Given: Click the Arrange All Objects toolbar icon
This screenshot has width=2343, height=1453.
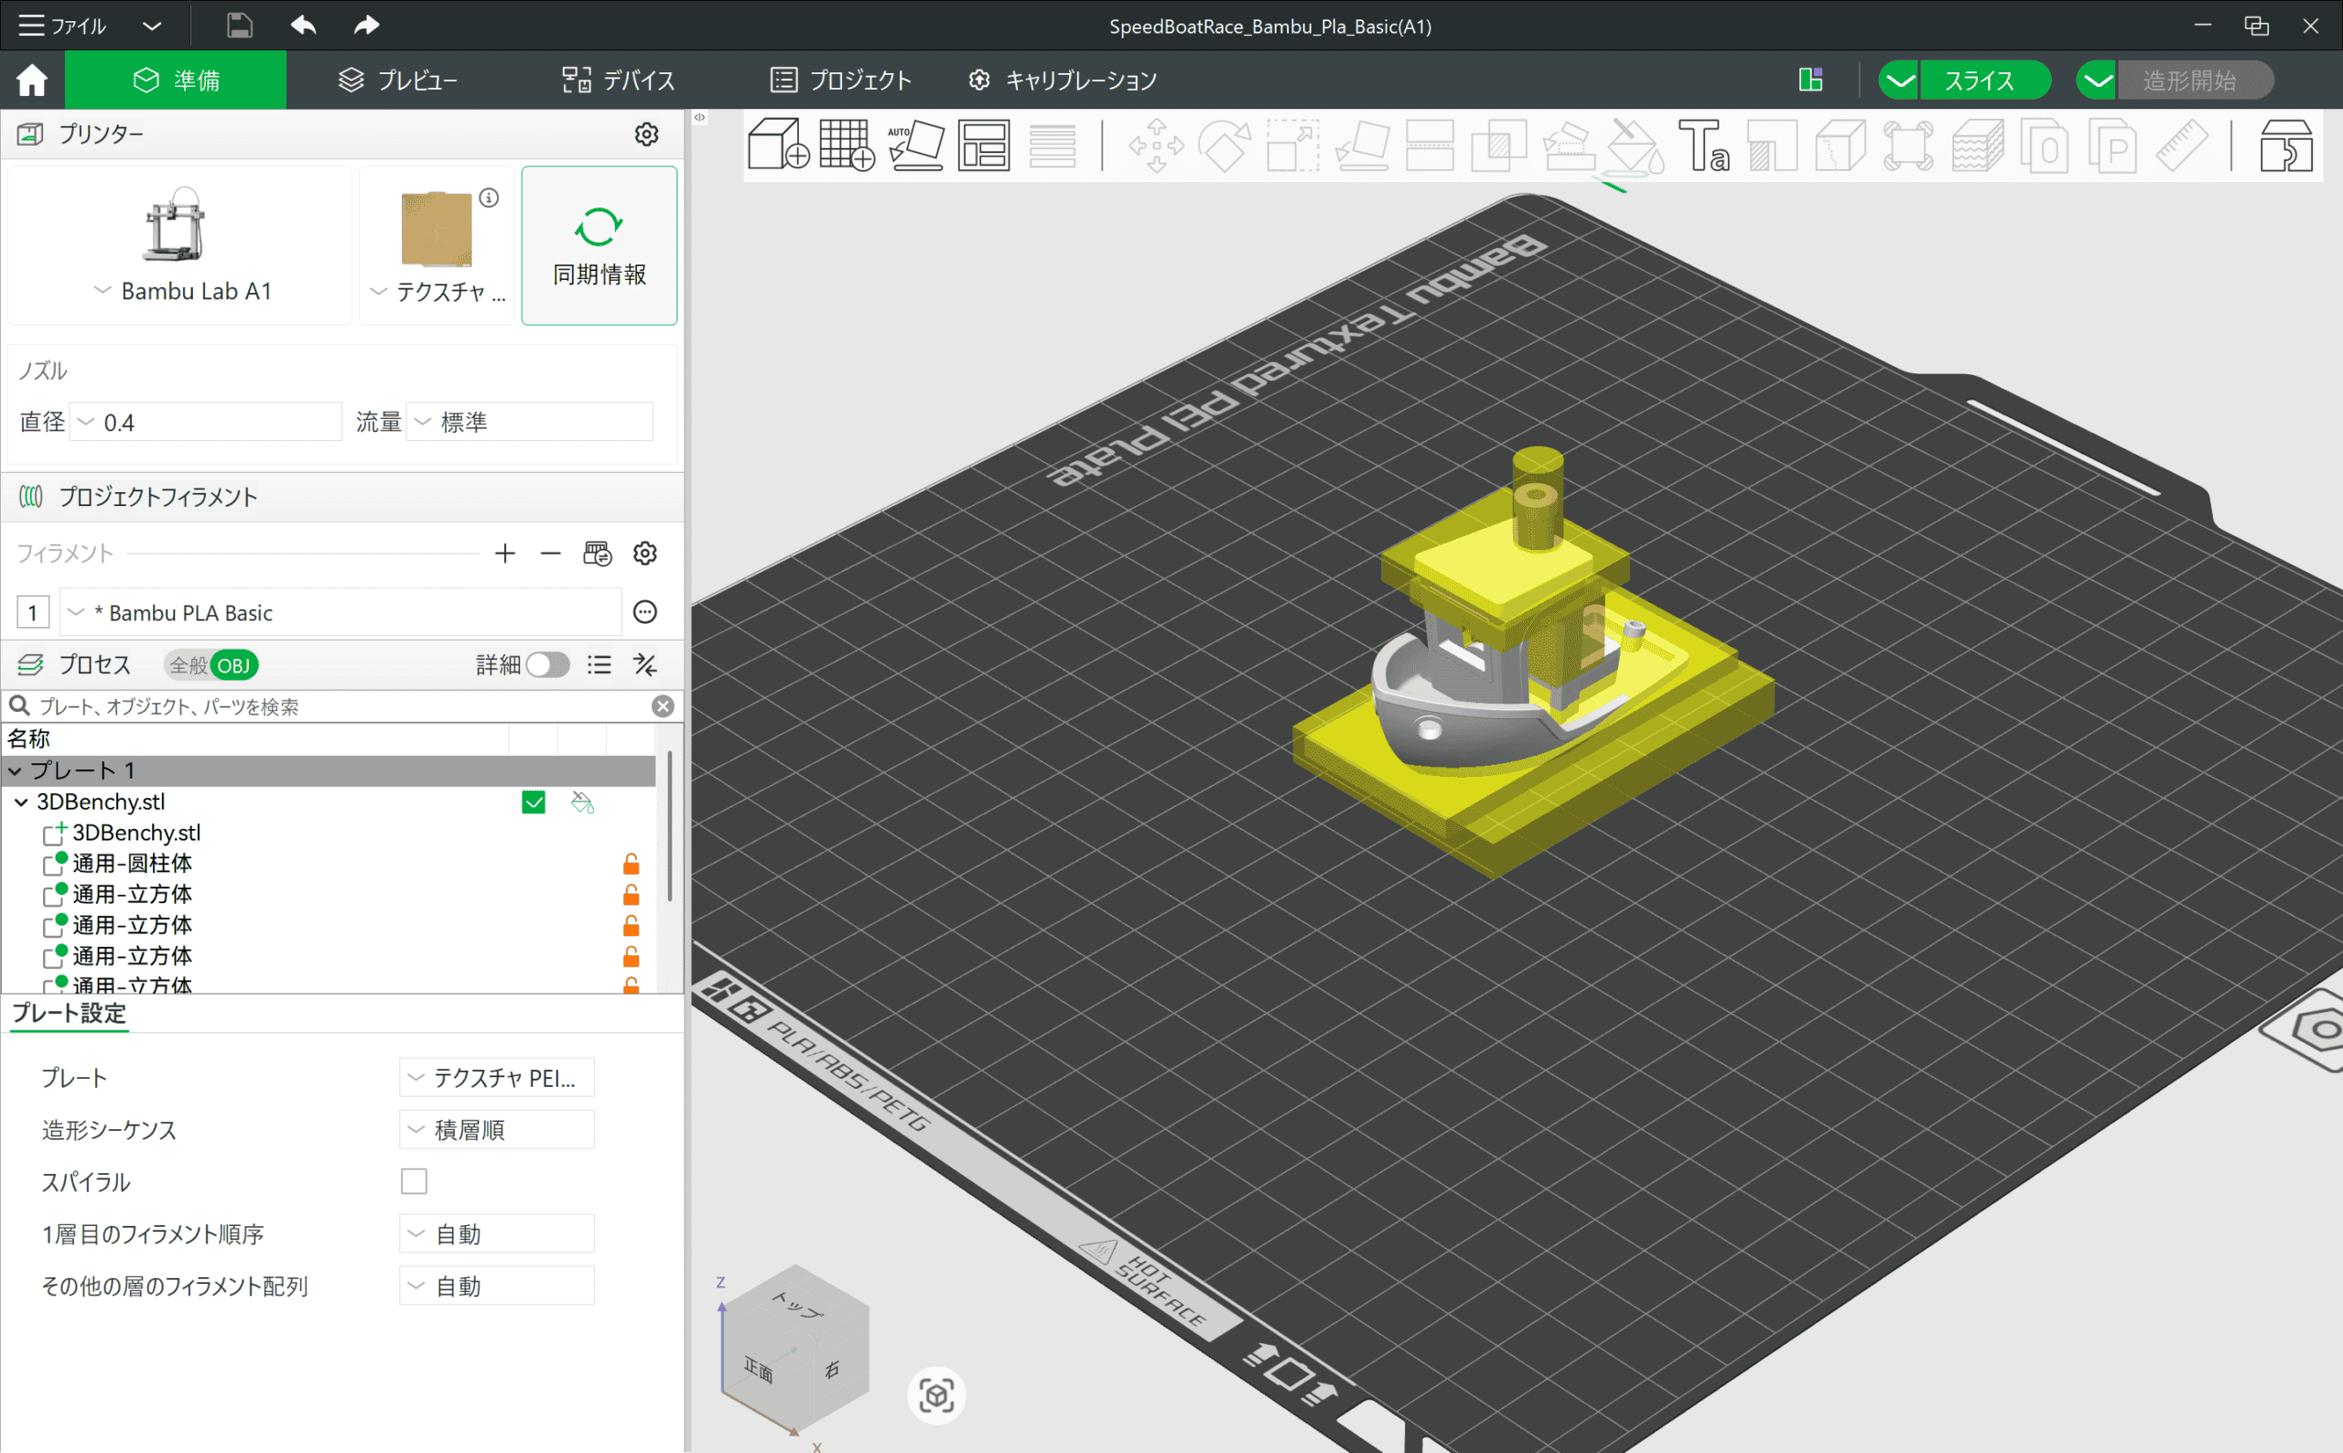Looking at the screenshot, I should [984, 145].
